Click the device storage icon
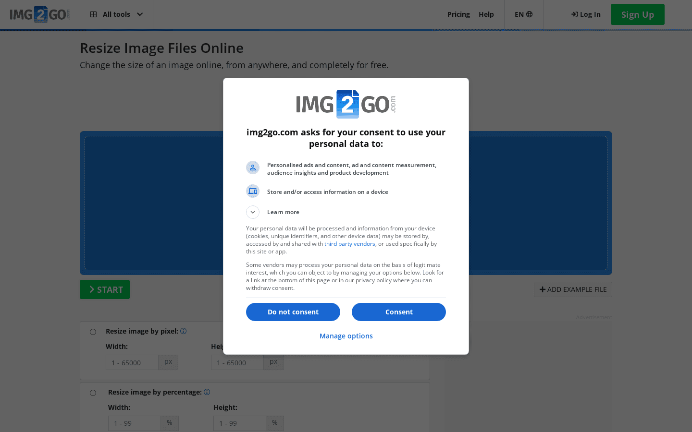The height and width of the screenshot is (432, 692). [x=253, y=191]
